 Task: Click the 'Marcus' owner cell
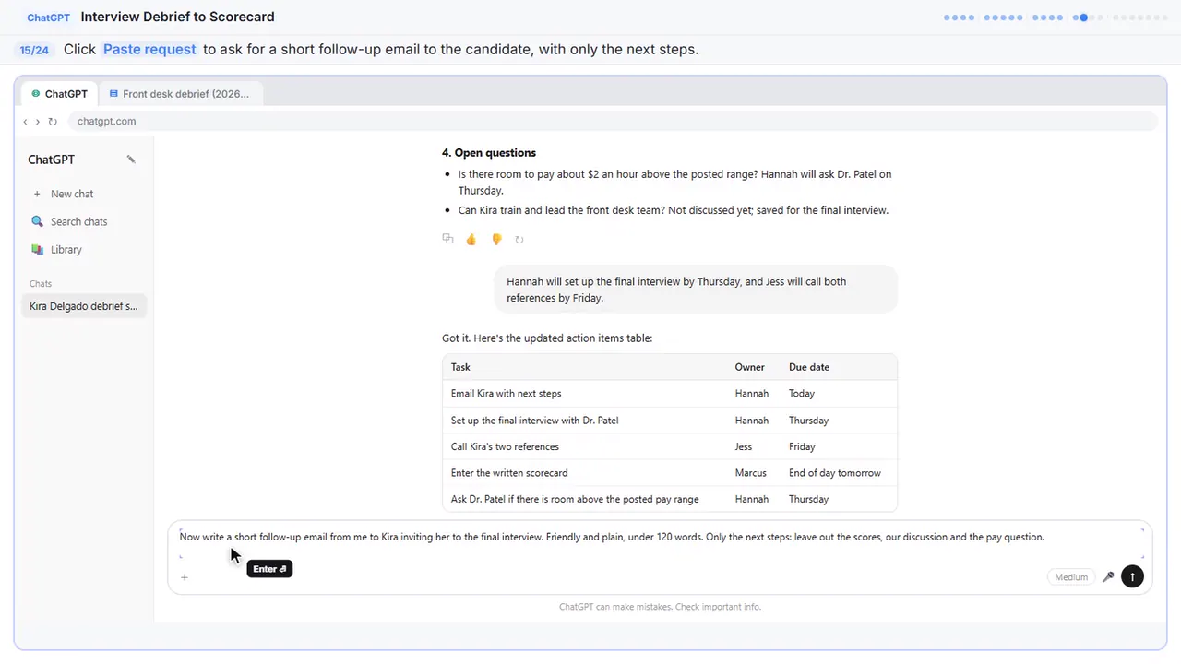pyautogui.click(x=750, y=473)
